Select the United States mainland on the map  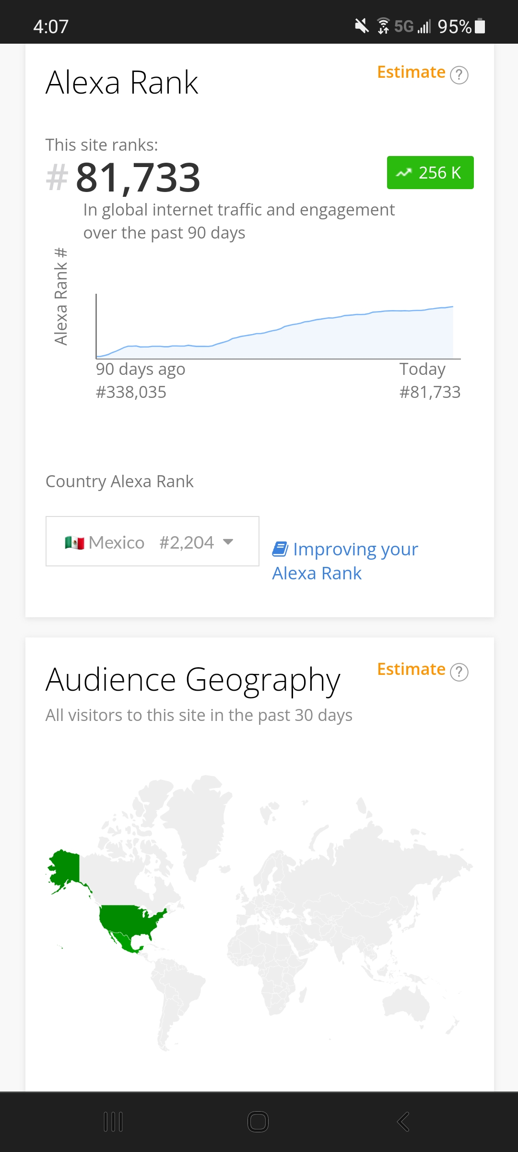(x=129, y=919)
